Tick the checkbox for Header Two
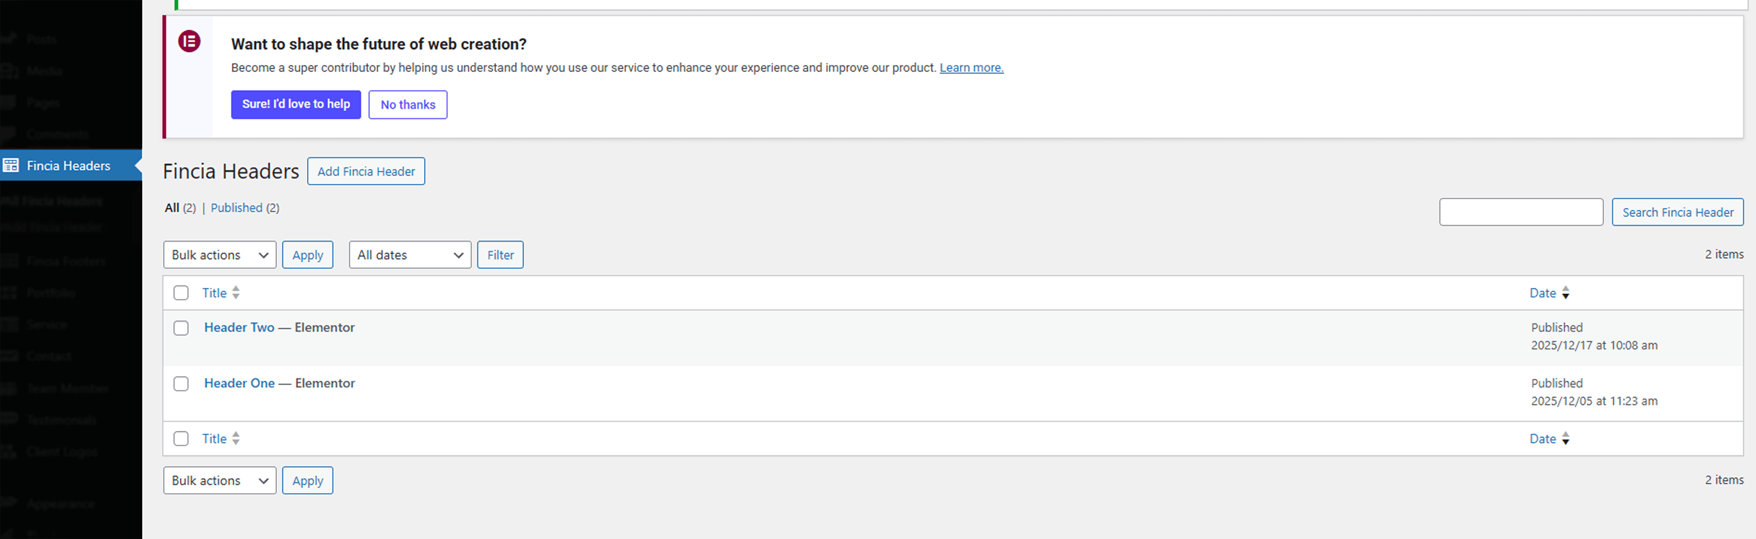 [x=181, y=328]
